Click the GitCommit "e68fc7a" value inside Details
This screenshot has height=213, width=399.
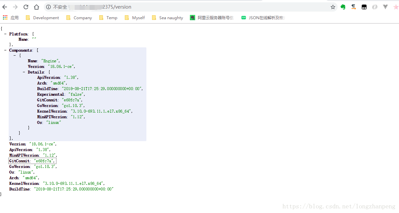point(72,100)
